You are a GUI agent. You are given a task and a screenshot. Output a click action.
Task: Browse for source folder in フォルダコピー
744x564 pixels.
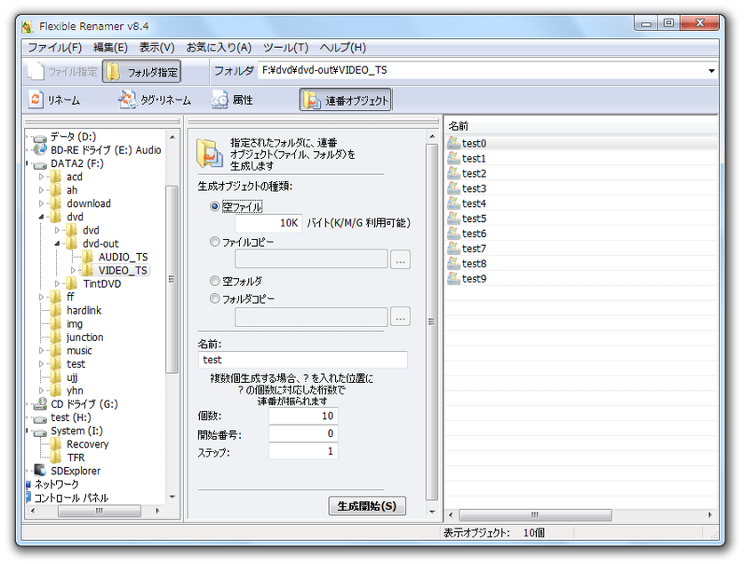tap(401, 316)
